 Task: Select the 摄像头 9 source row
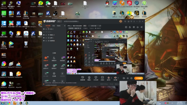point(54,35)
